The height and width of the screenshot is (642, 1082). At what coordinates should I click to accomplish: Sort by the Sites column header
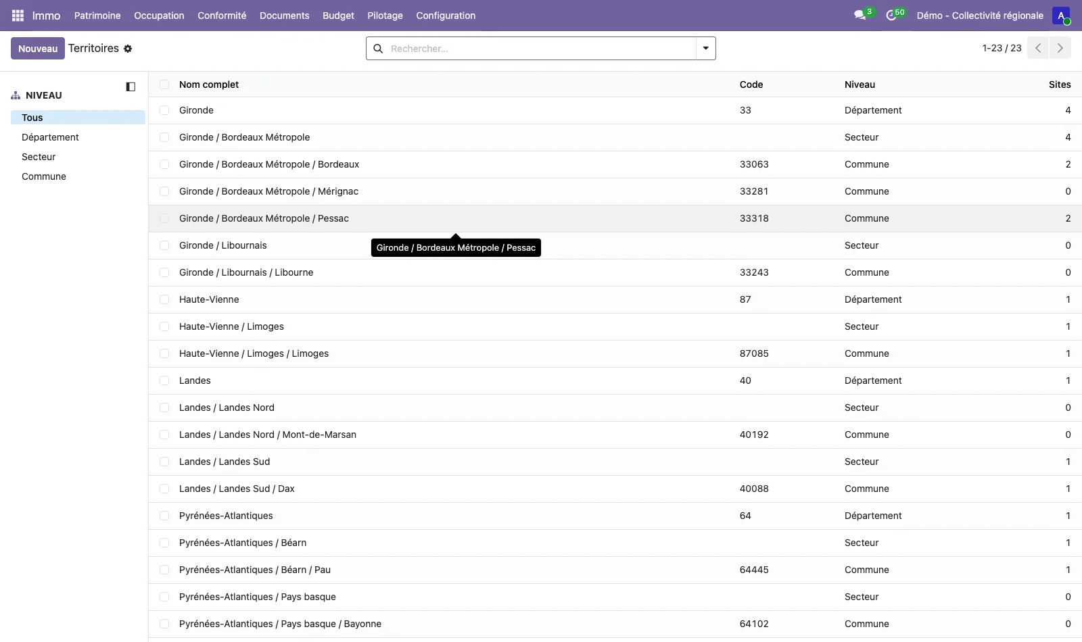tap(1060, 84)
